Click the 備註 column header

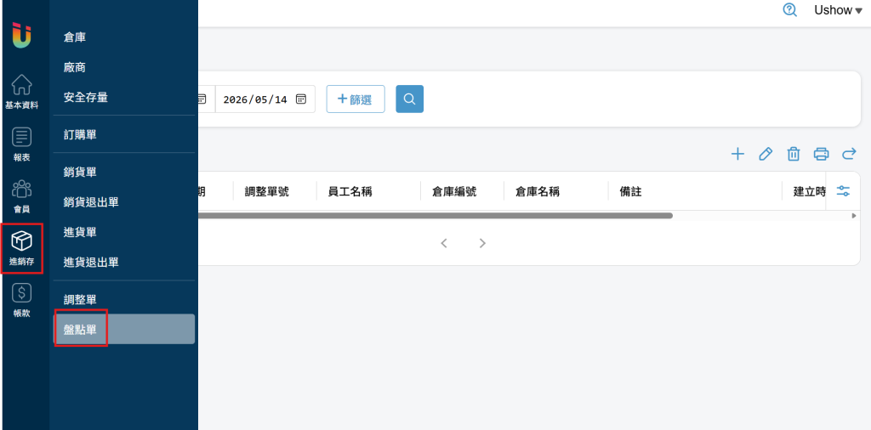(631, 192)
